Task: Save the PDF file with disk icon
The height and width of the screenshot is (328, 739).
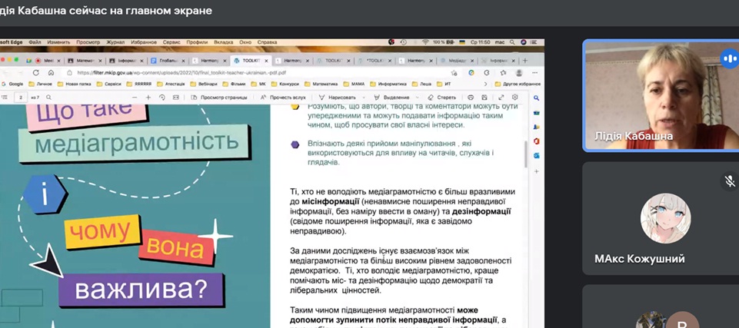Action: click(x=484, y=98)
